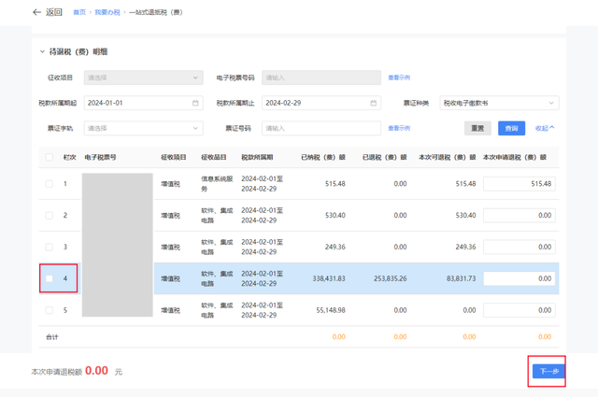Click the 下一步 button
The height and width of the screenshot is (397, 598).
(548, 371)
